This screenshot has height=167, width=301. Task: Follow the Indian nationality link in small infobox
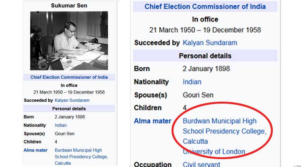click(61, 125)
